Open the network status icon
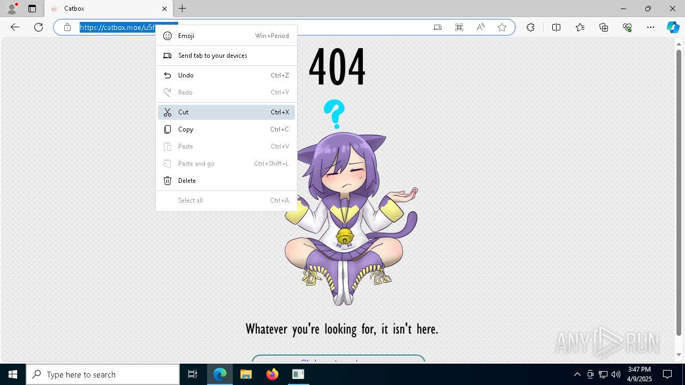685x385 pixels. click(603, 374)
